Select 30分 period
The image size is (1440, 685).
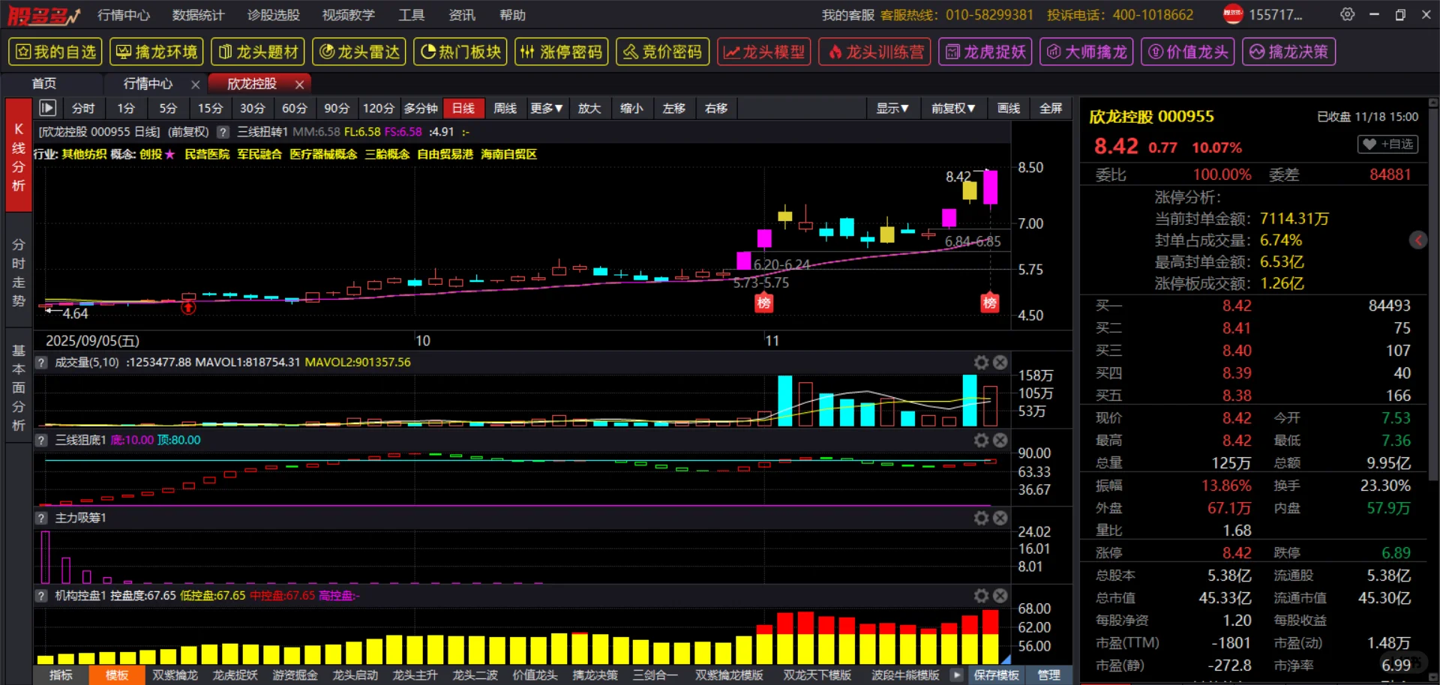click(x=252, y=108)
